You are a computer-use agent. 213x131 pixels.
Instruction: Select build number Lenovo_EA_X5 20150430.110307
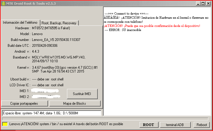56,40
